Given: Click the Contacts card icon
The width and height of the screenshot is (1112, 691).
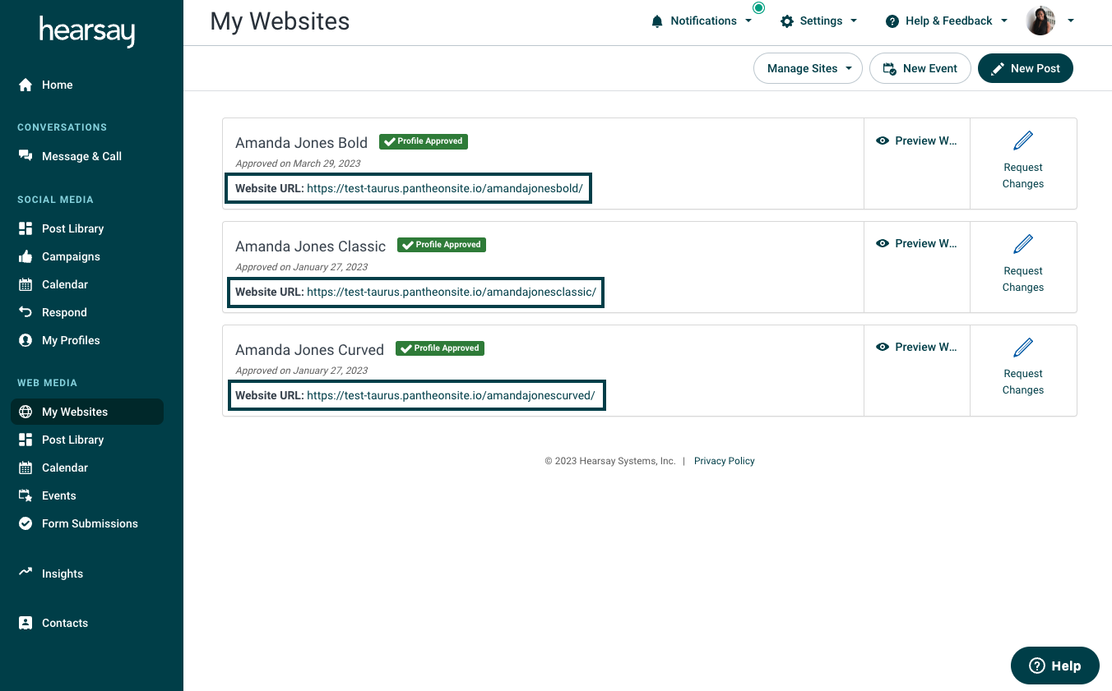Looking at the screenshot, I should click(x=25, y=623).
